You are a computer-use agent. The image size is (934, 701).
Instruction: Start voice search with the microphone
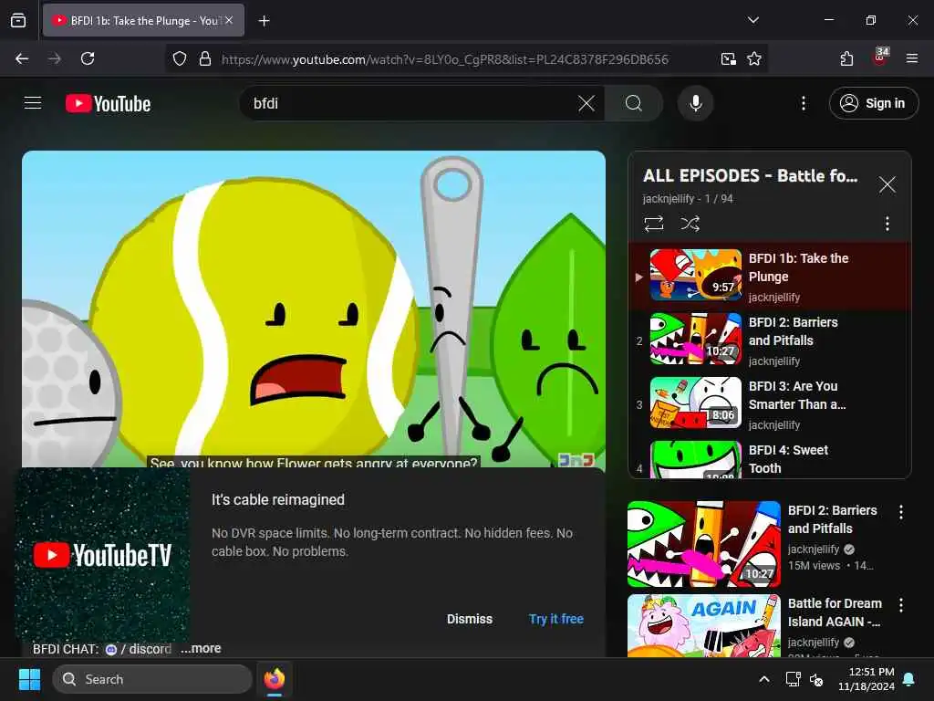pyautogui.click(x=695, y=104)
